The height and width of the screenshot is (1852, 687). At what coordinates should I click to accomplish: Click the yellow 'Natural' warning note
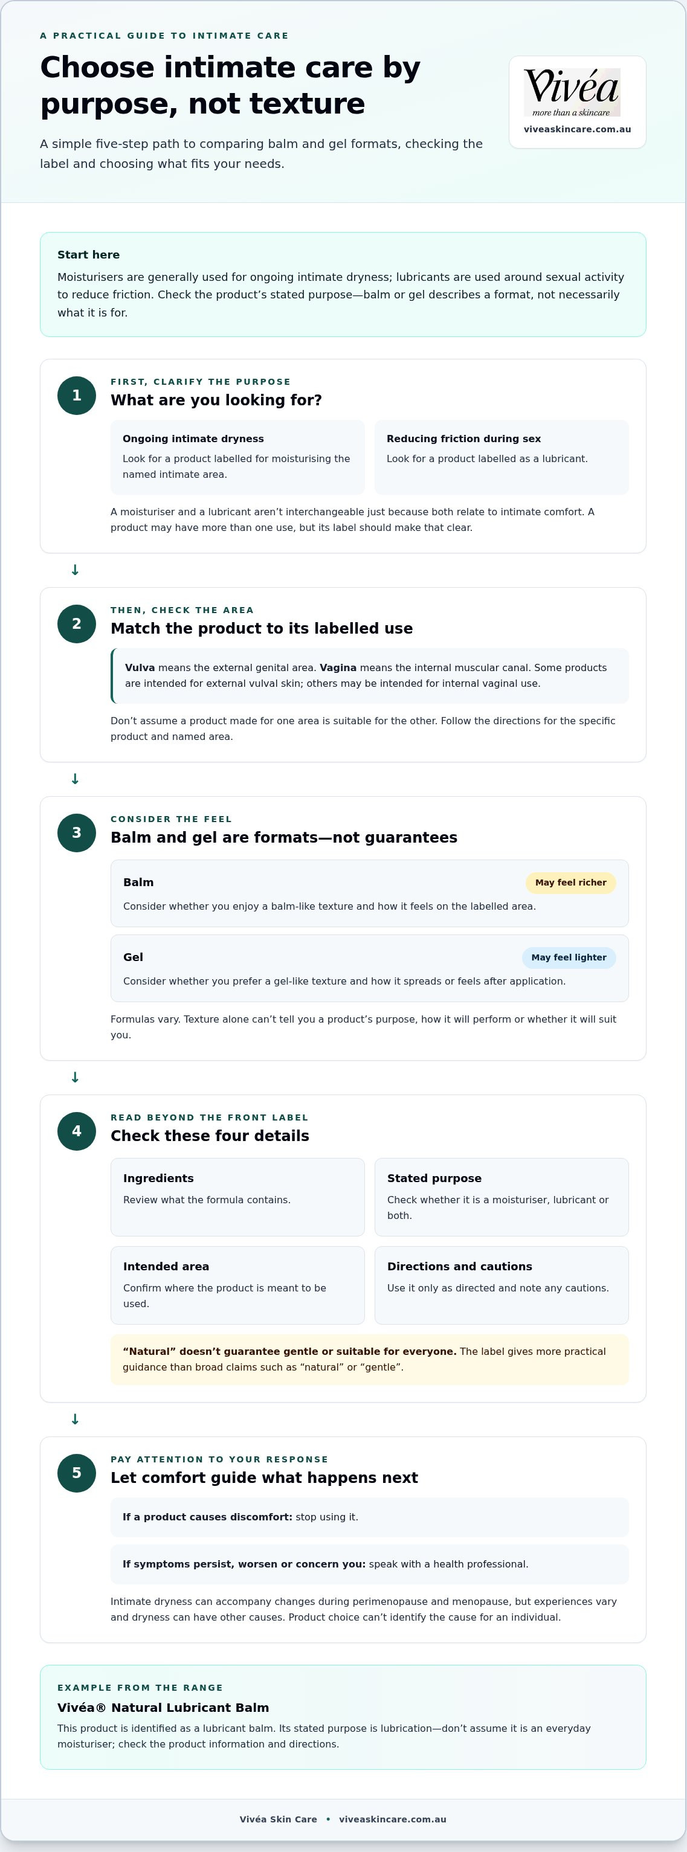[x=369, y=1360]
